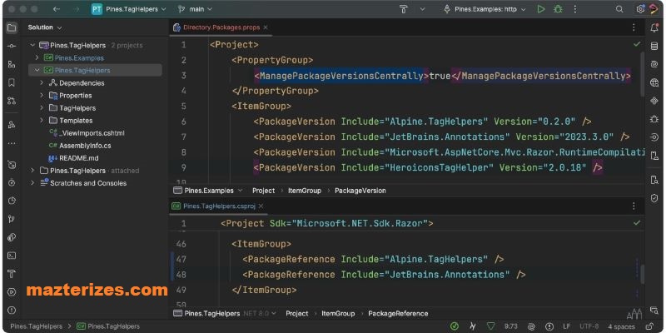The image size is (666, 333).
Task: Open the Bookmarks tool window icon
Action: [12, 82]
